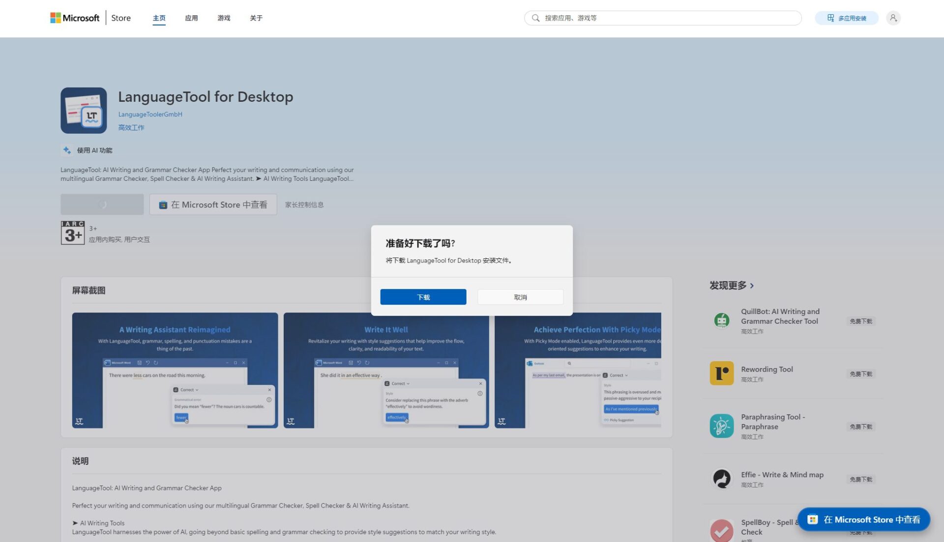Click 取消 to dismiss the dialog
Screen dimensions: 944x542
[x=520, y=297]
